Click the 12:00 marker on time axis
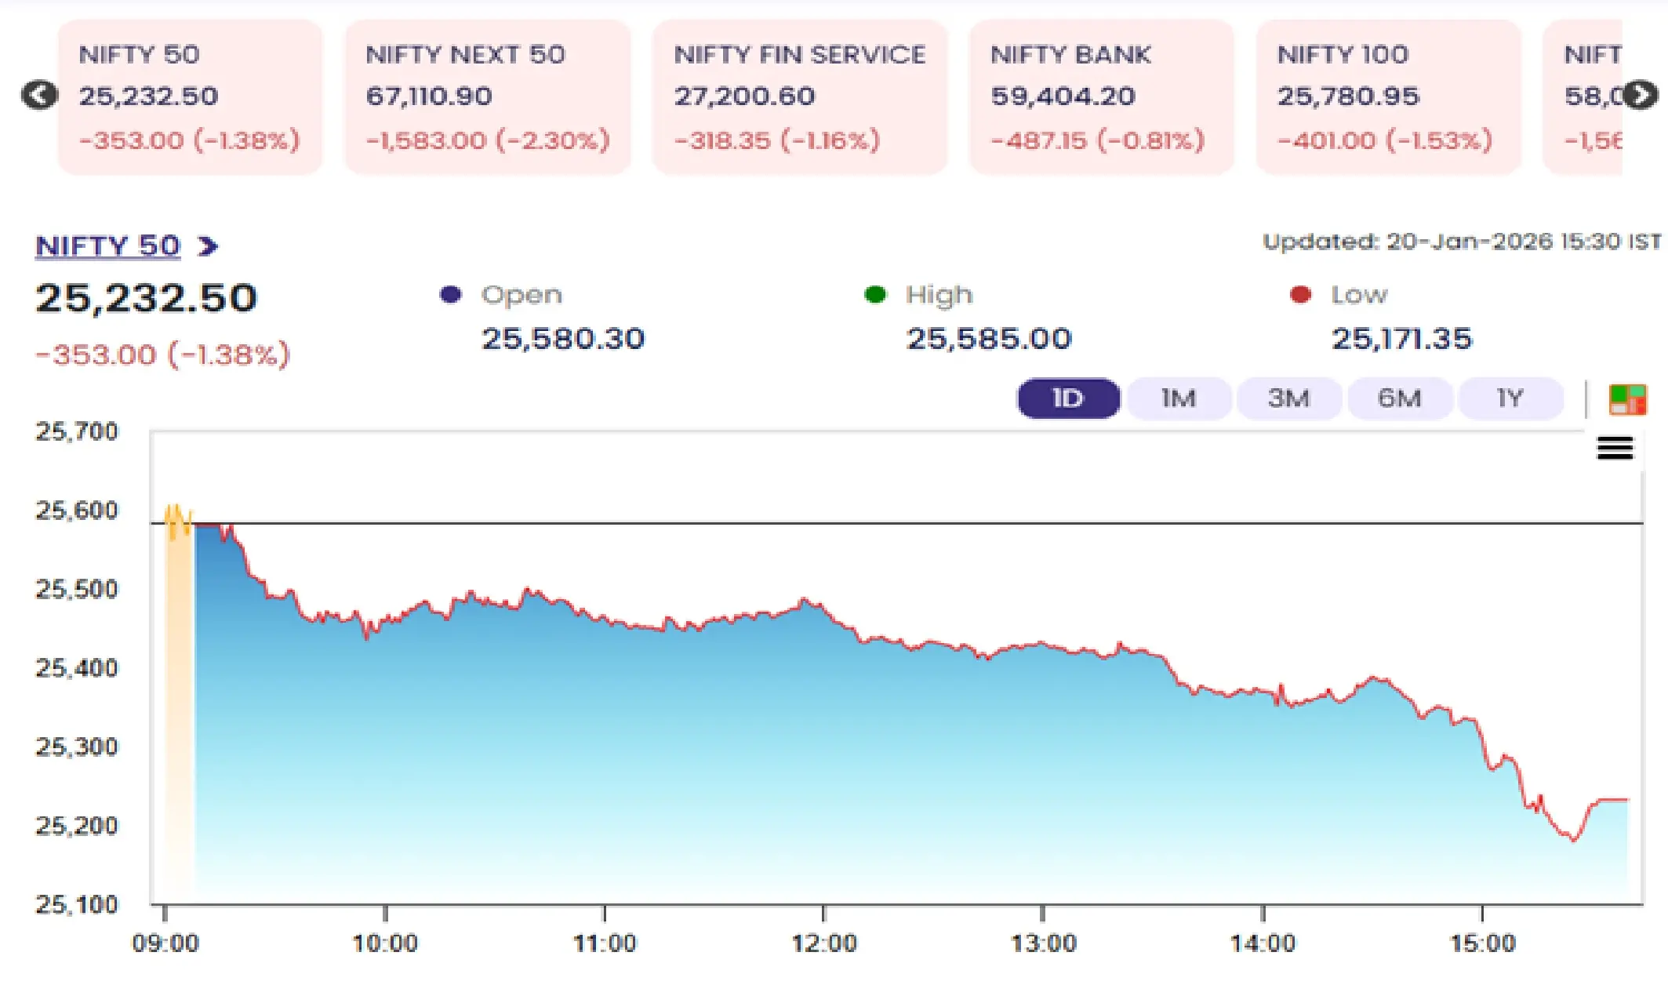The image size is (1668, 985). click(823, 943)
